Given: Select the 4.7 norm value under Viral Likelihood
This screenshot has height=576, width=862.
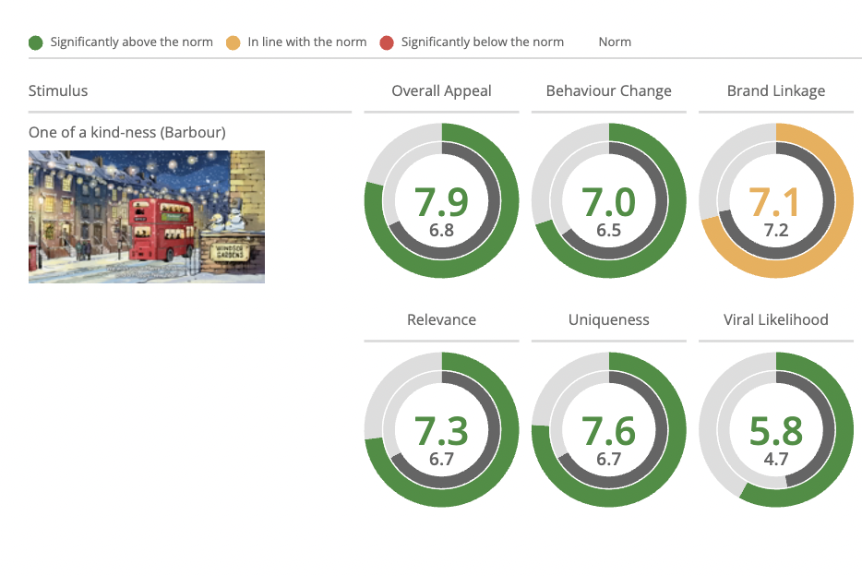Looking at the screenshot, I should point(775,459).
